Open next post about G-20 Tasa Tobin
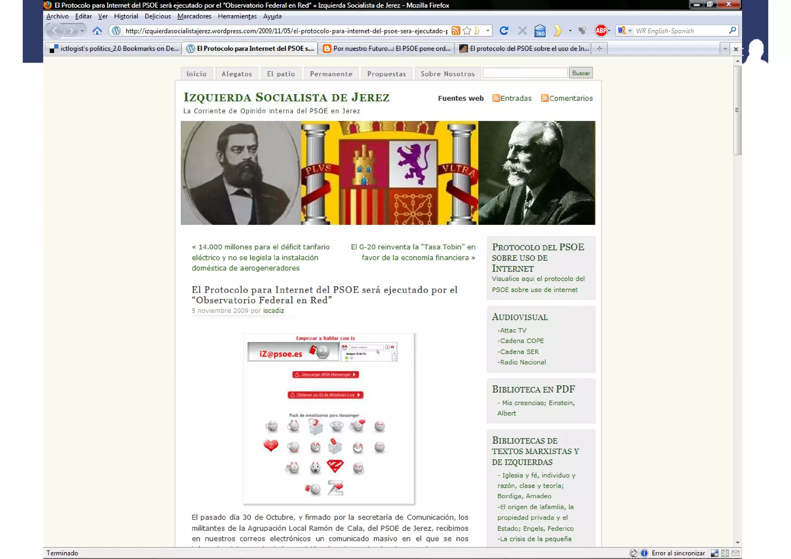 point(413,252)
